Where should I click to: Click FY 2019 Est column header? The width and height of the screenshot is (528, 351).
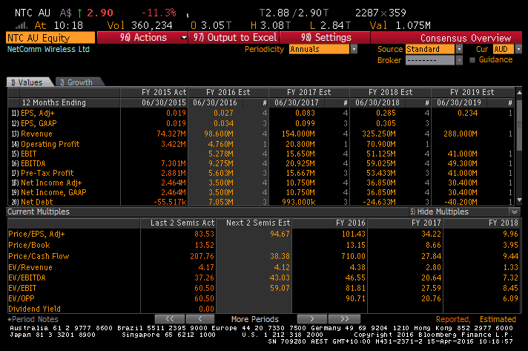tap(472, 92)
